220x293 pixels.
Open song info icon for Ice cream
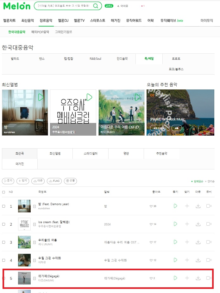(35, 224)
